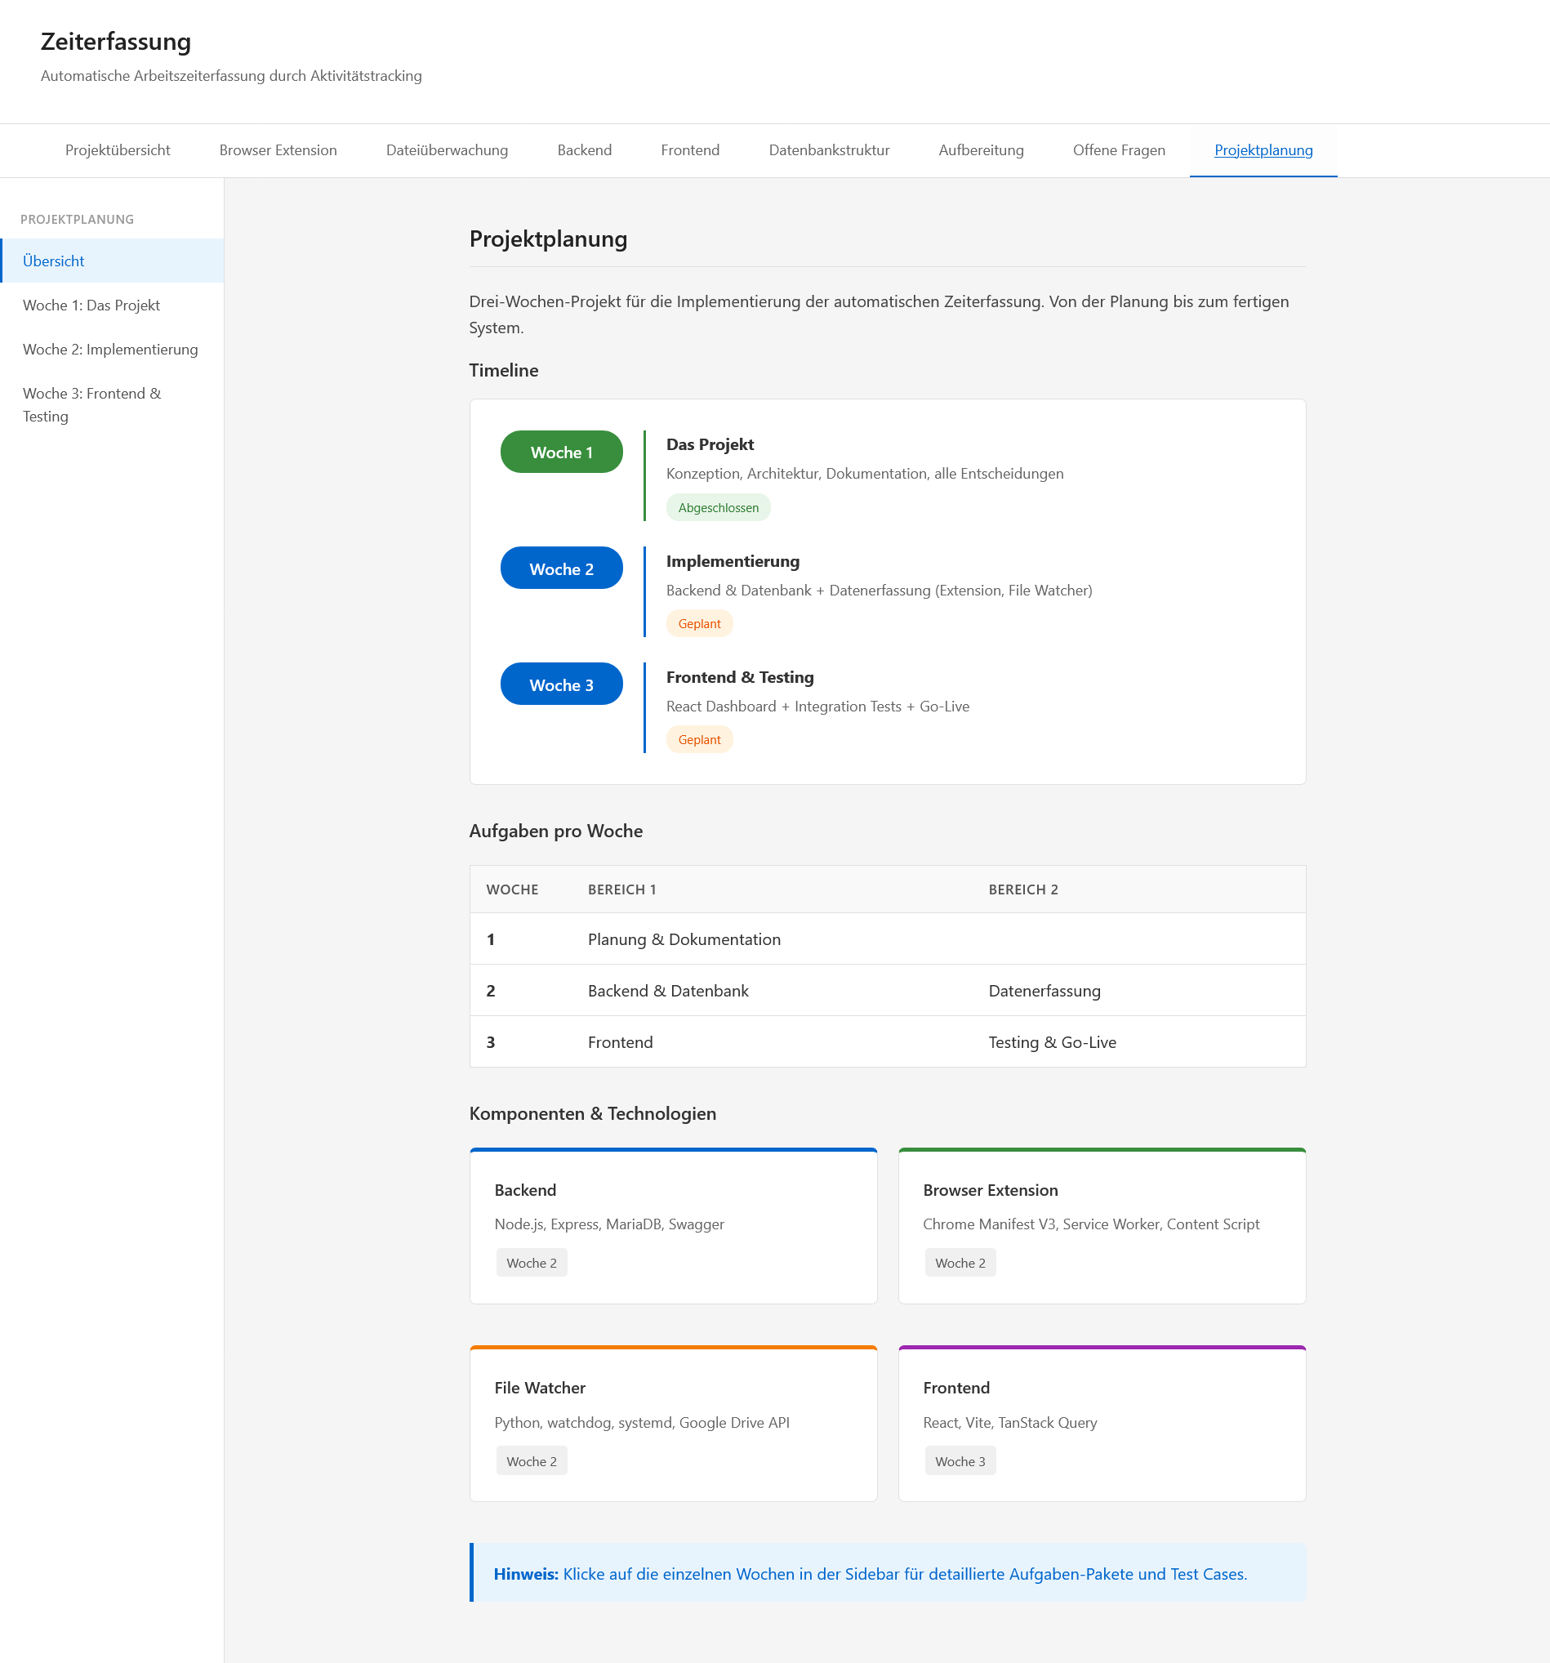Select Übersicht in the sidebar

tap(54, 261)
